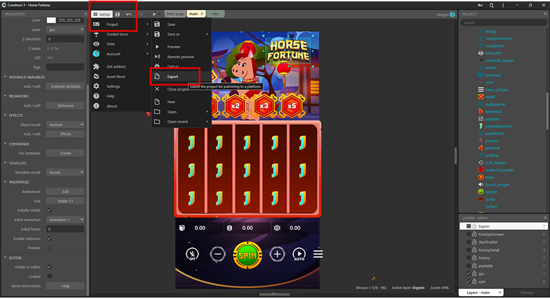Screen dimensions: 550x299
Task: Collapse the Instance Variables section
Action: (x=5, y=78)
